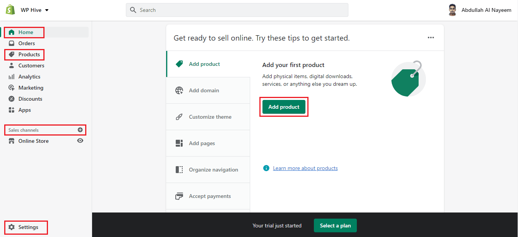Viewport: 518px width, 237px height.
Task: Open Apps in the sidebar
Action: click(25, 110)
